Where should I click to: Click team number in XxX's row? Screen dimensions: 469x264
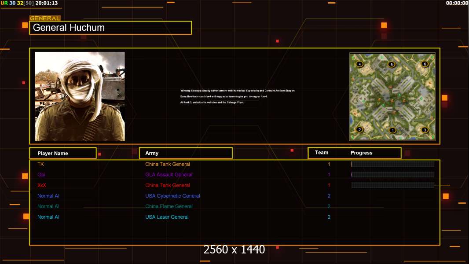tap(329, 185)
